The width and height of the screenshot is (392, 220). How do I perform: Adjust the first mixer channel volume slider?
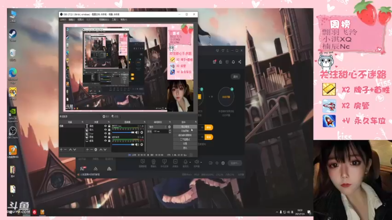(x=123, y=132)
